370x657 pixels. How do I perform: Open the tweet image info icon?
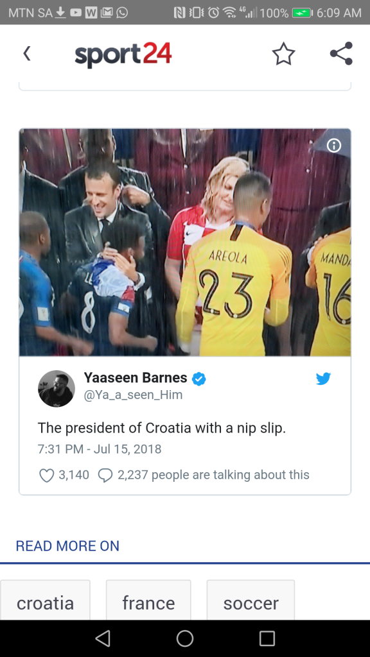tap(334, 146)
